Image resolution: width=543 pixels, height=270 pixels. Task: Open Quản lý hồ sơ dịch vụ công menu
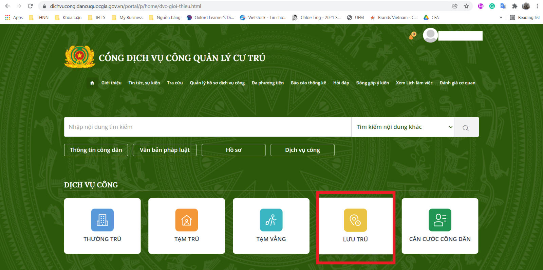pyautogui.click(x=217, y=83)
